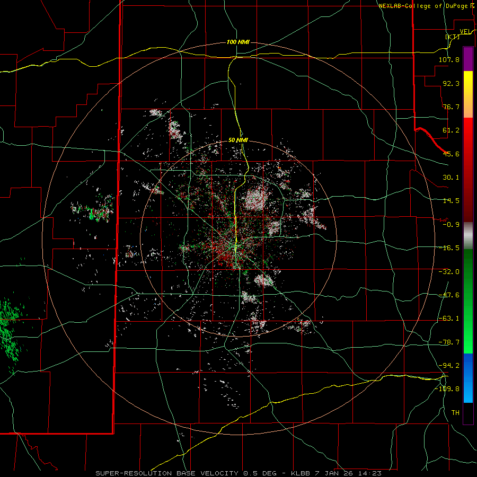Click the -32.0 scale value
The width and height of the screenshot is (477, 477).
[x=449, y=272]
